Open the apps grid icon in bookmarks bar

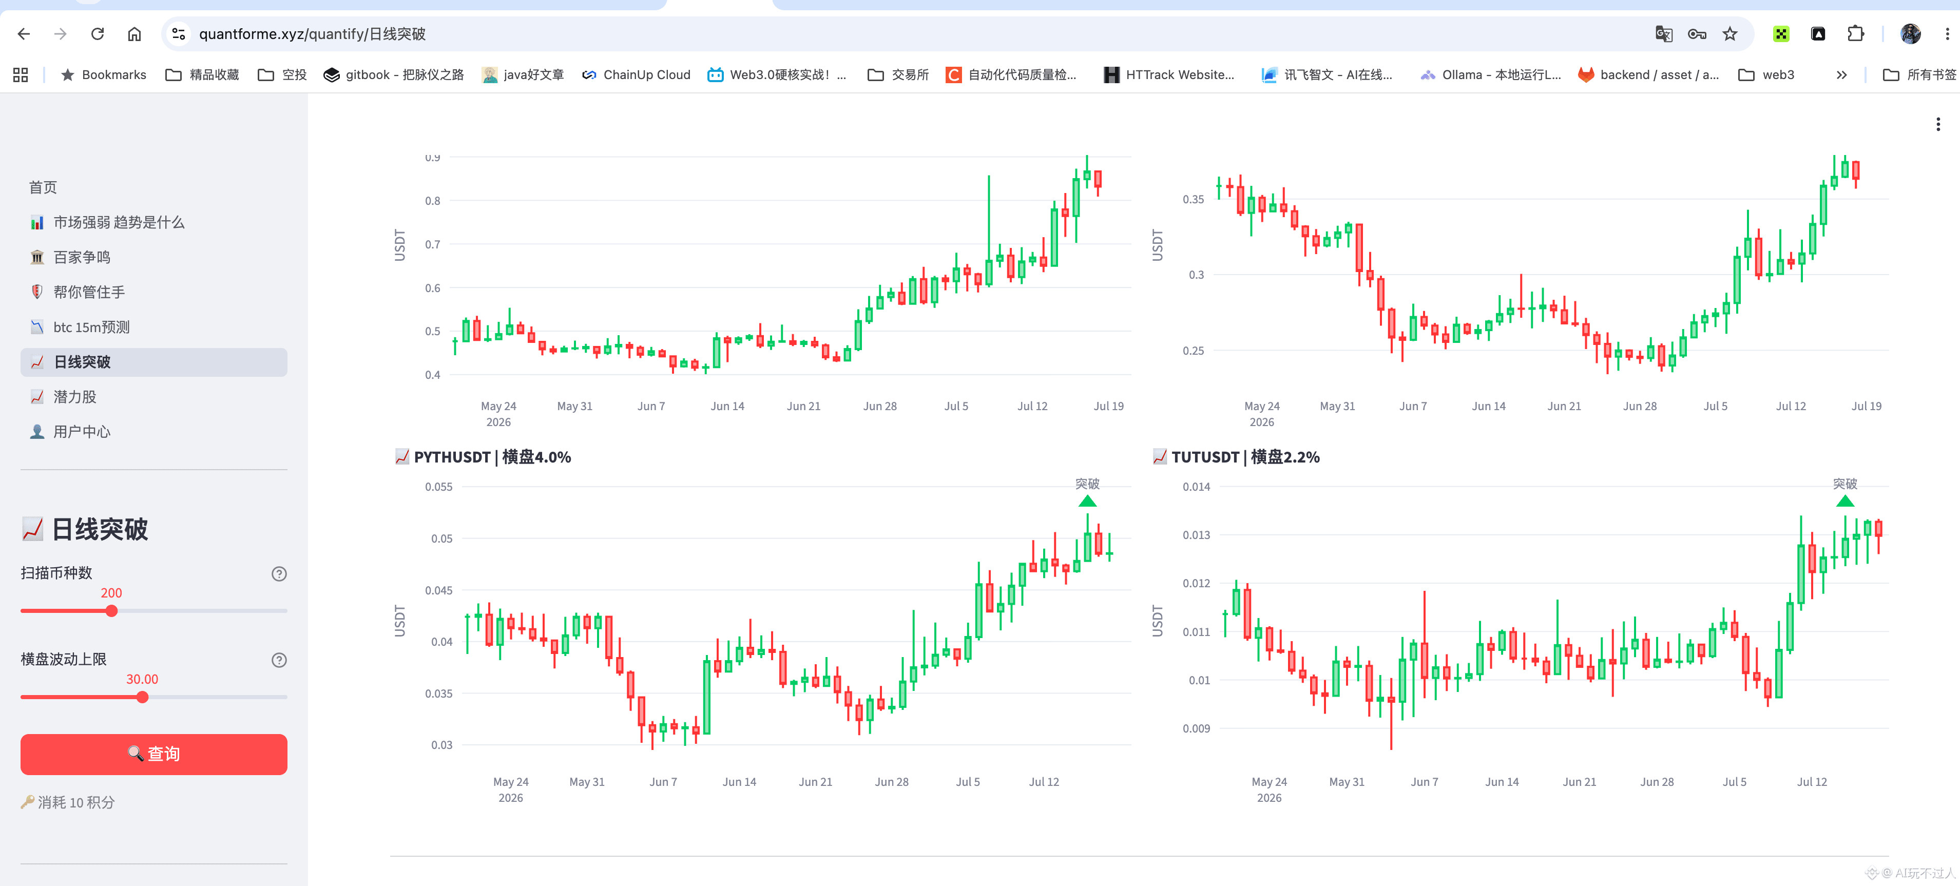21,74
